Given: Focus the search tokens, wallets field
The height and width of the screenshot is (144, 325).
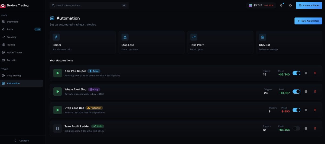Looking at the screenshot, I should 89,5.
